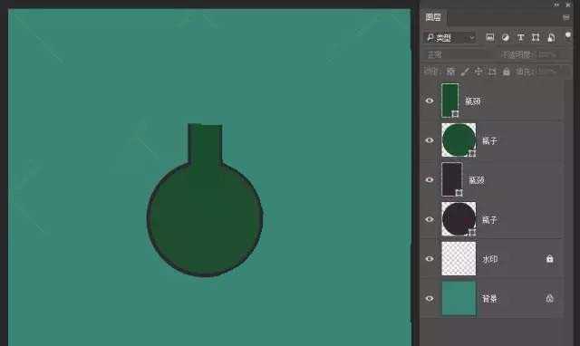Open the Layers panel flyout menu
This screenshot has width=580, height=346.
coord(565,17)
